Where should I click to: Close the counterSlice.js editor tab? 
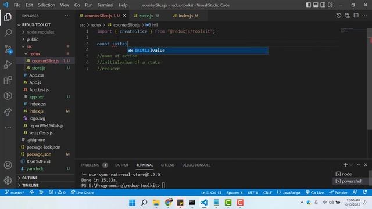click(x=124, y=16)
